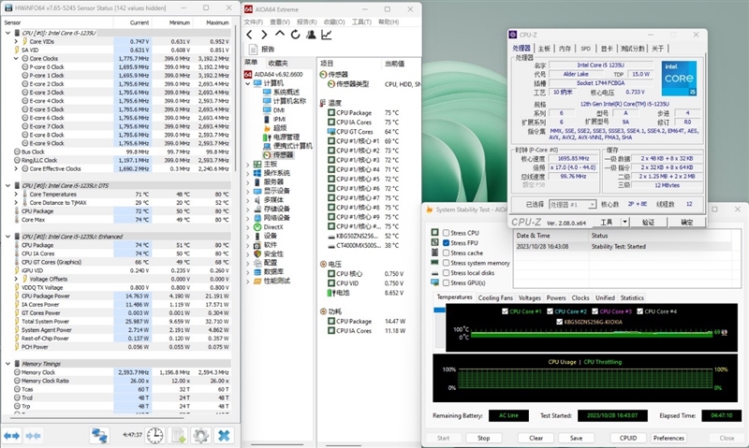This screenshot has width=749, height=448.
Task: Click the AIDA64 report document icon
Action: (253, 50)
